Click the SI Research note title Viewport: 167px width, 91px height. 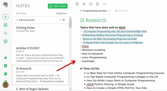93,20
